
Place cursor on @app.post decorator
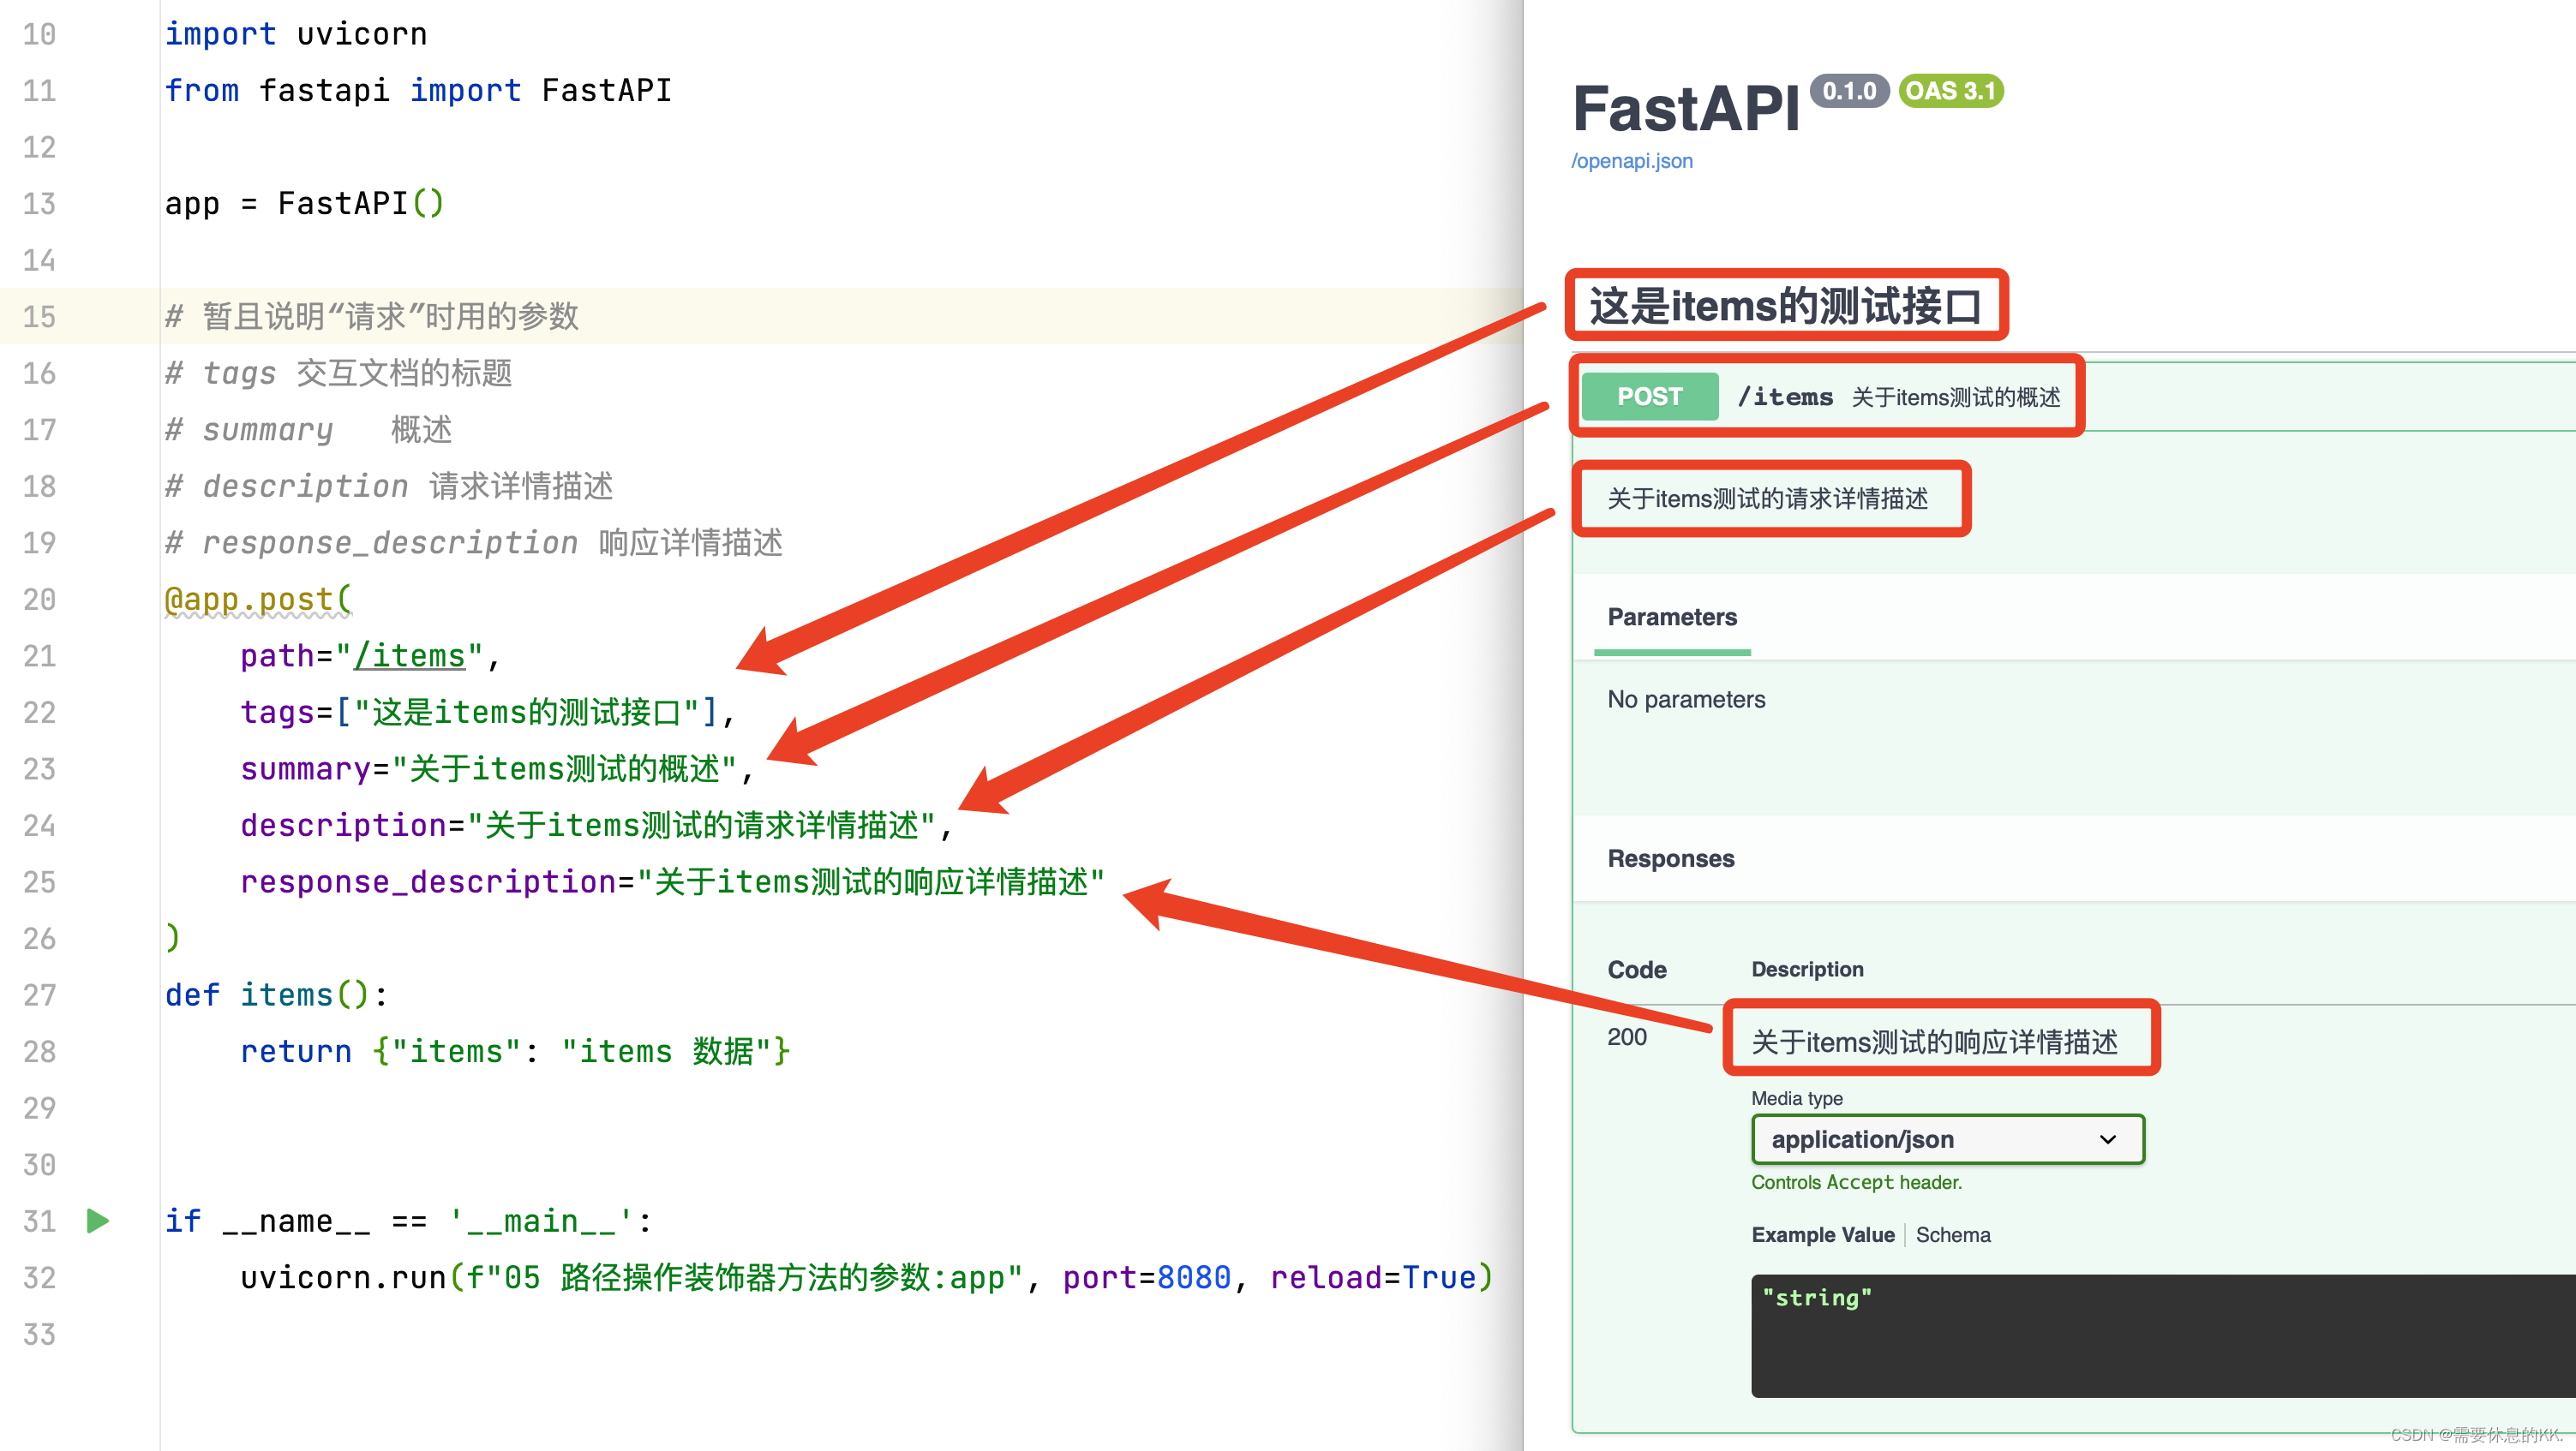(x=258, y=600)
